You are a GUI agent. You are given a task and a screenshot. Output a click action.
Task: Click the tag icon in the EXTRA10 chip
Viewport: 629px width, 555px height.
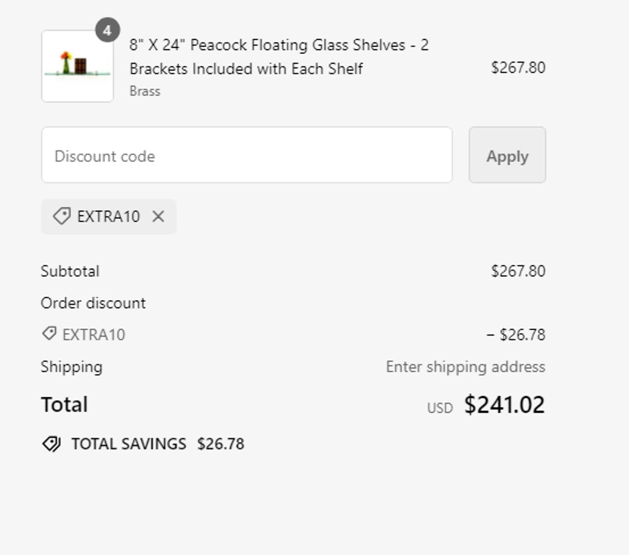coord(62,217)
